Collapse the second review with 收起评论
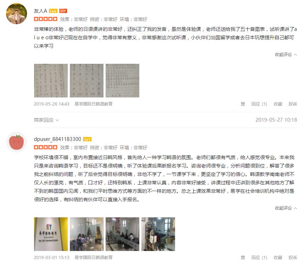The width and height of the screenshot is (300, 265). 286,208
